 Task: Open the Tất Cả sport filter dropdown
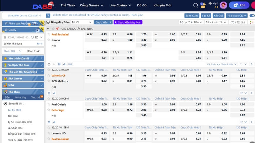click(82, 22)
